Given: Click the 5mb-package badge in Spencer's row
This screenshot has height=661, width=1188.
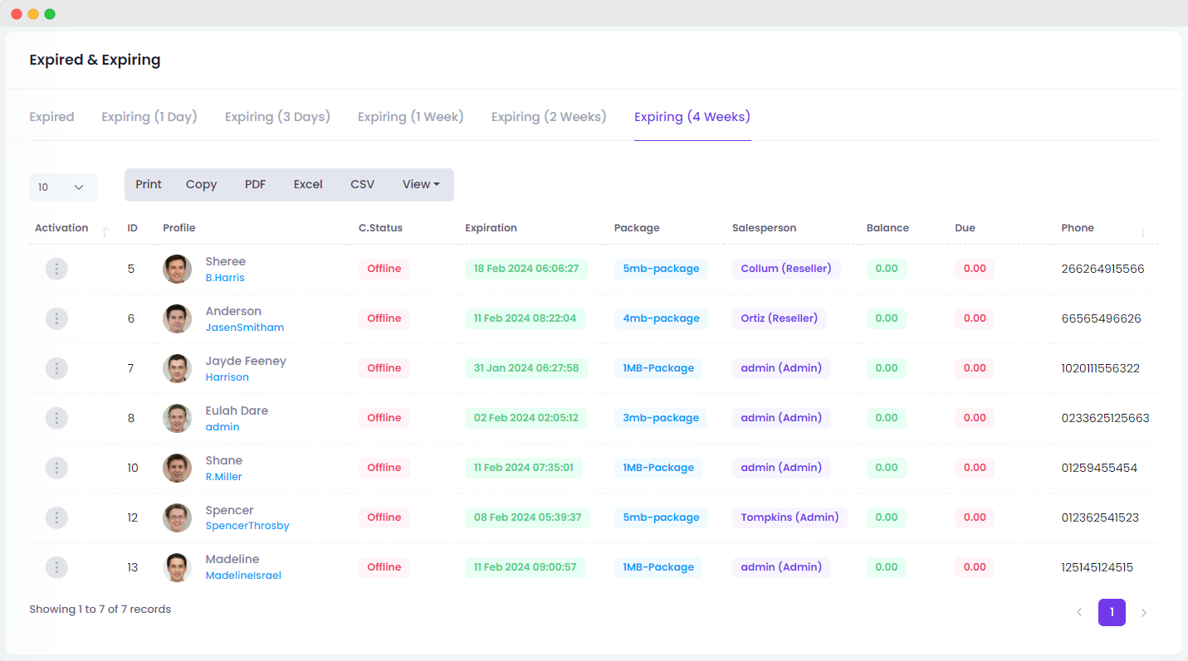Looking at the screenshot, I should coord(661,518).
